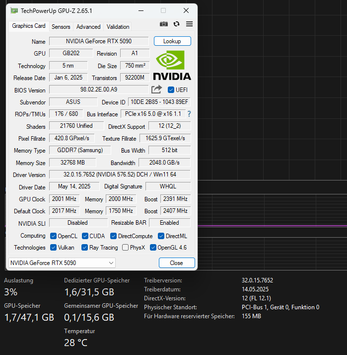Image resolution: width=347 pixels, height=355 pixels.
Task: Click the Close button
Action: (177, 263)
